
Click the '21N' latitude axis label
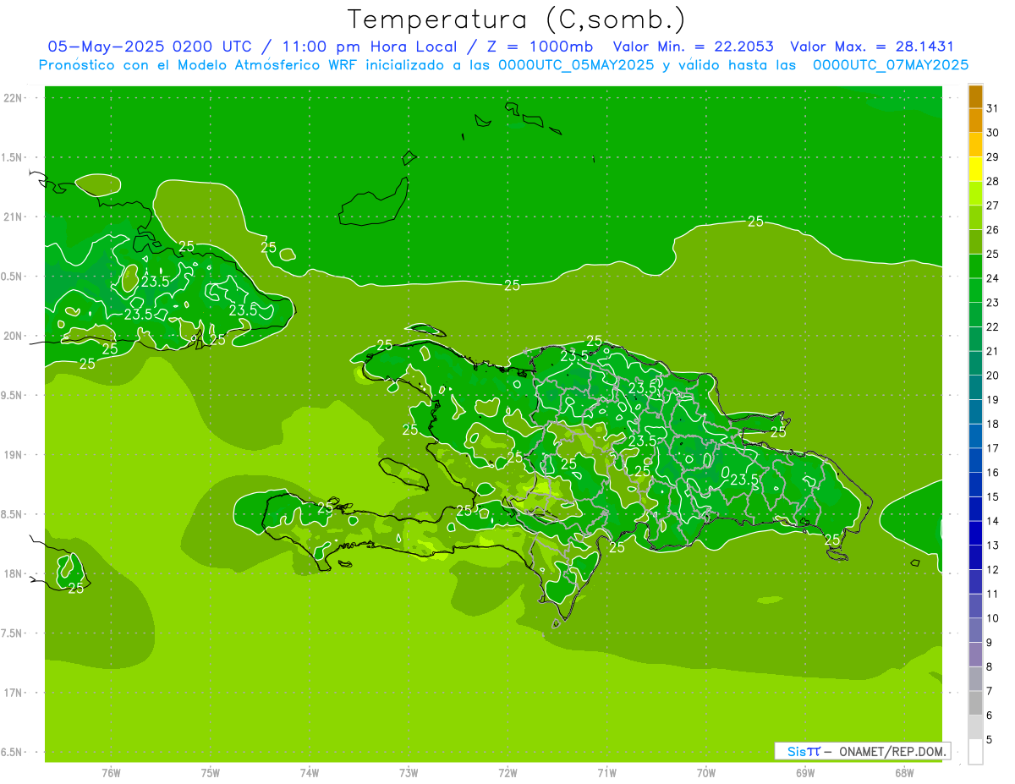point(14,217)
